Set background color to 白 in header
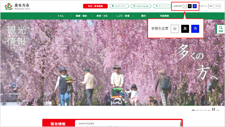225x127 pixels. [x=185, y=6]
